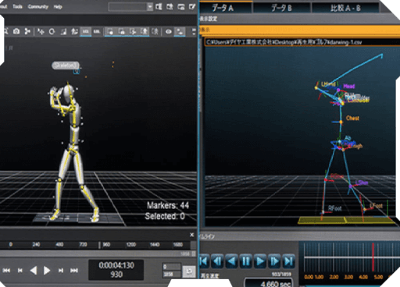Image resolution: width=400 pixels, height=287 pixels.
Task: Click the icon right of the scale tool
Action: coord(74,31)
